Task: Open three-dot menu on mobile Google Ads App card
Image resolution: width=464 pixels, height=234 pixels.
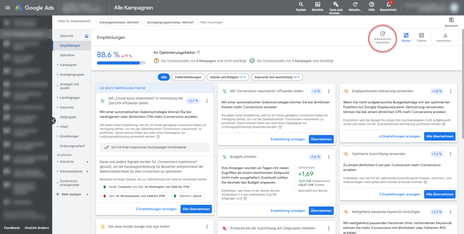Action: tap(207, 227)
